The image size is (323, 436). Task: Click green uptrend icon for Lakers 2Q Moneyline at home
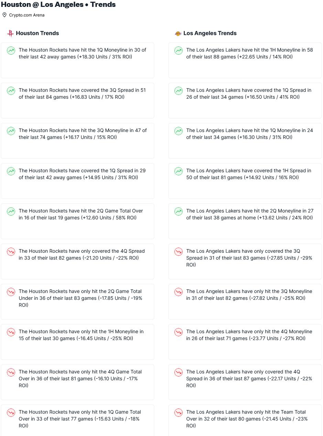click(179, 211)
